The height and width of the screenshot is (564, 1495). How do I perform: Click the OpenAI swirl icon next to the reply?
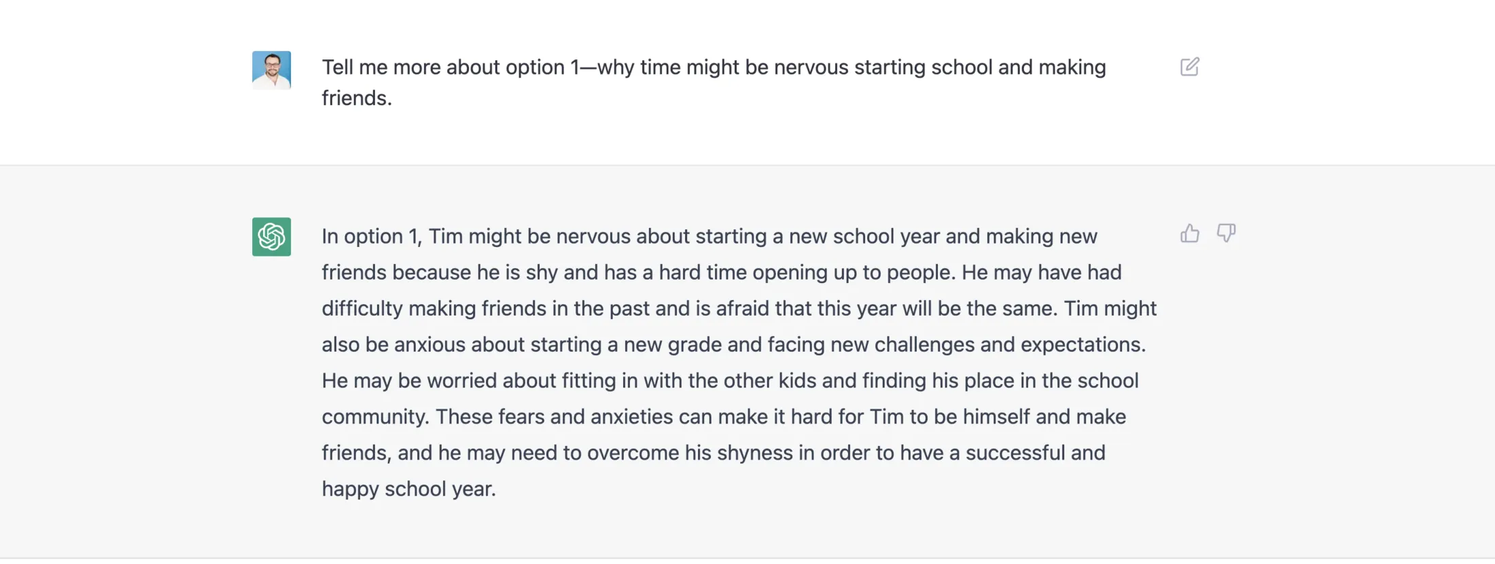[x=271, y=236]
